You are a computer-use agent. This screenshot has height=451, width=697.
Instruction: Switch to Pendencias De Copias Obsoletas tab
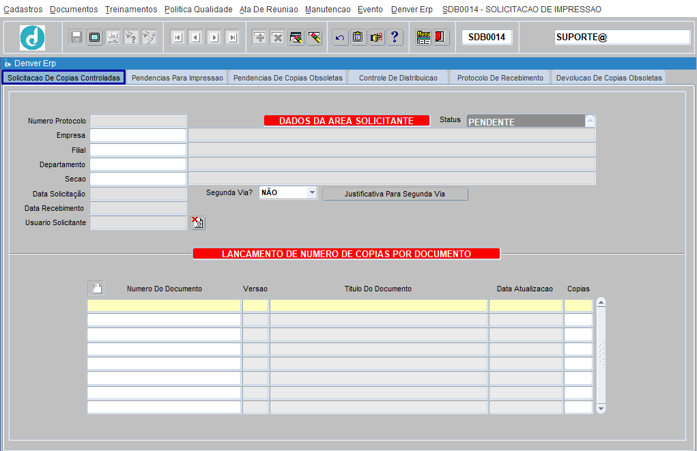pos(288,78)
